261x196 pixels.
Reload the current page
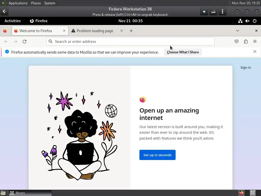[24, 42]
